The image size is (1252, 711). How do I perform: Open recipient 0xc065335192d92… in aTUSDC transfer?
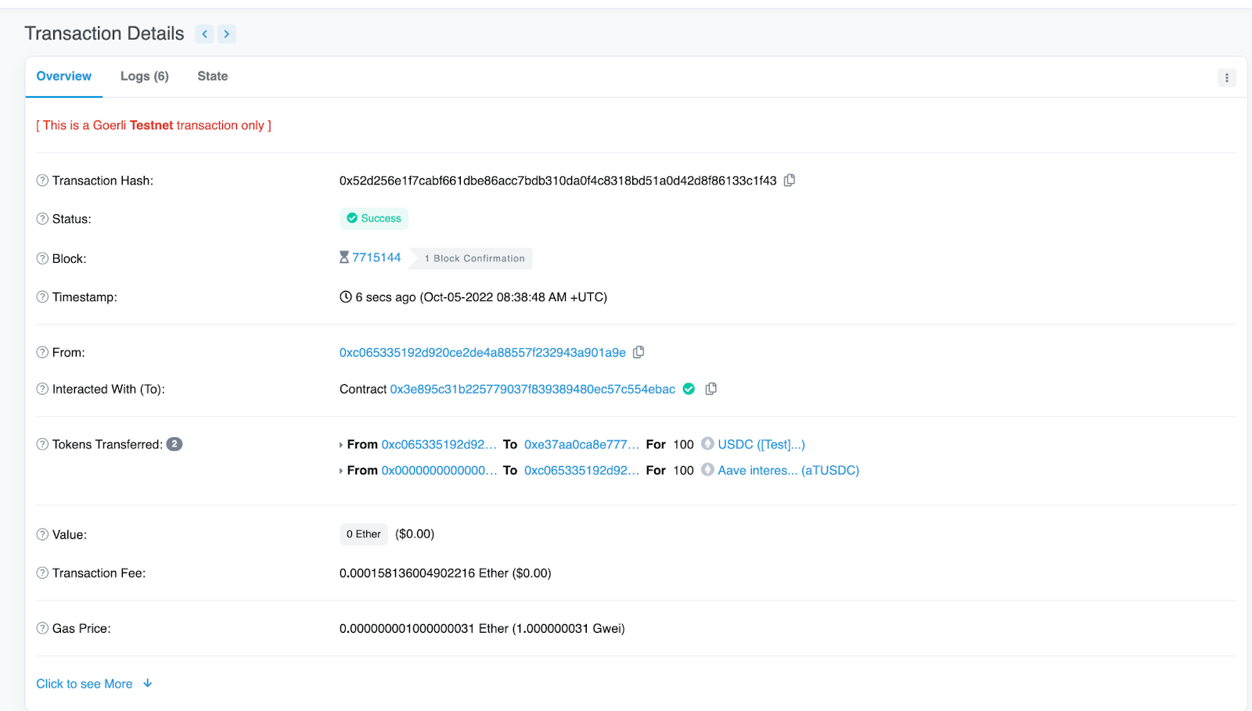[x=582, y=470]
